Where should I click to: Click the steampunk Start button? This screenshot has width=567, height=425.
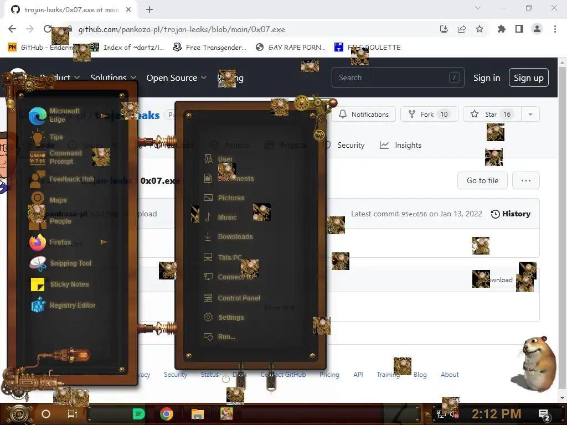[18, 414]
